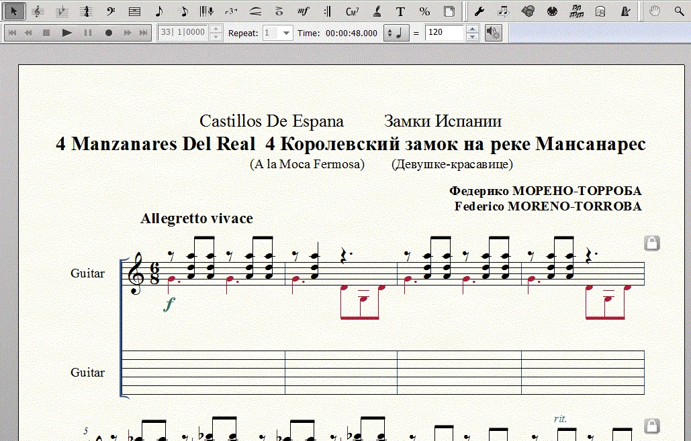Select the text T tool
This screenshot has width=691, height=441.
400,11
